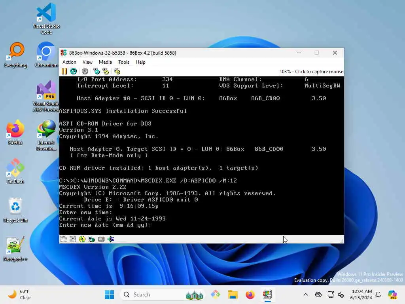The width and height of the screenshot is (405, 304).
Task: Open notifications bell icon in taskbar
Action: (x=378, y=294)
